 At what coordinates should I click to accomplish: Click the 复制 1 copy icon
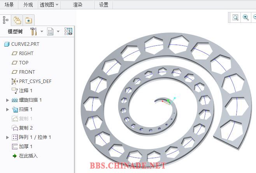click(x=15, y=119)
